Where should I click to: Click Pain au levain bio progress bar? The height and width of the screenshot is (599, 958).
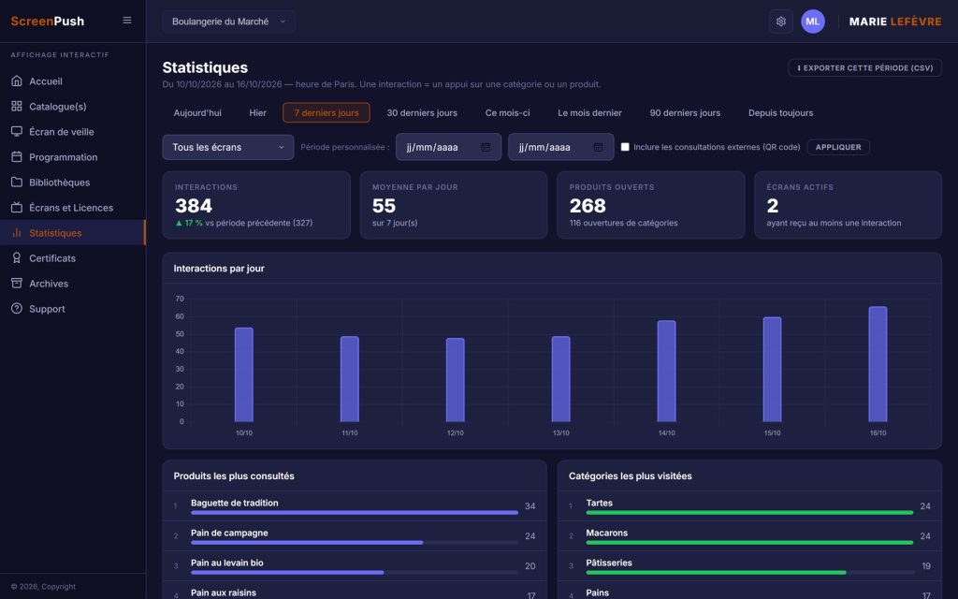pyautogui.click(x=355, y=573)
